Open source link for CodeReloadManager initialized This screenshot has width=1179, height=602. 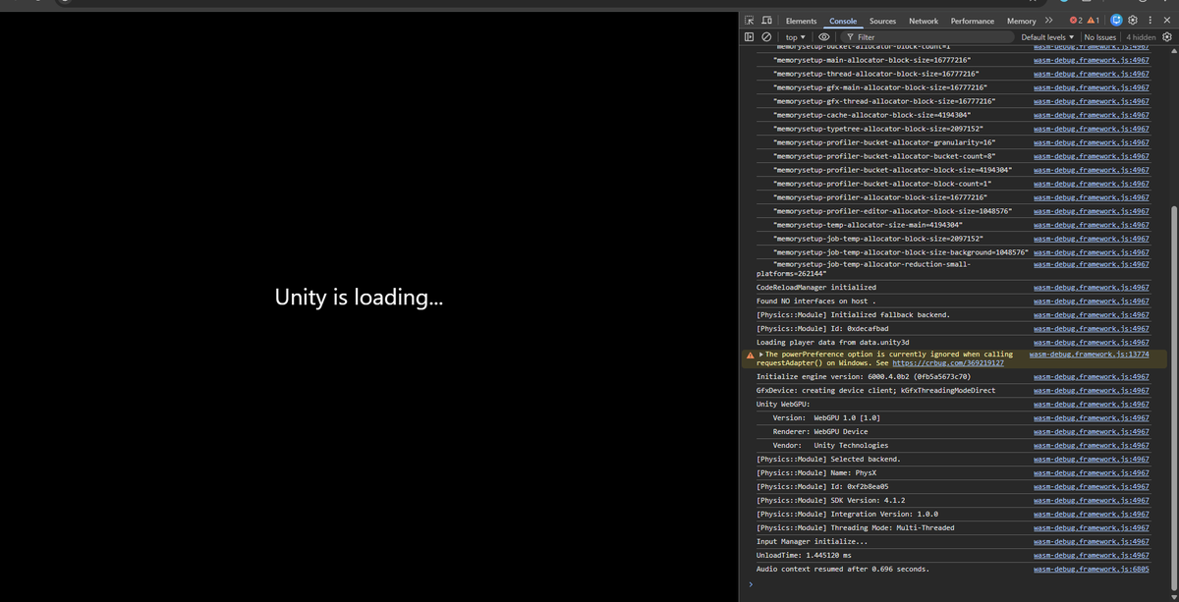pyautogui.click(x=1092, y=288)
